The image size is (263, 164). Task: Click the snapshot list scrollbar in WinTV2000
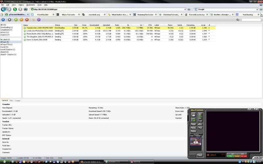click(202, 143)
